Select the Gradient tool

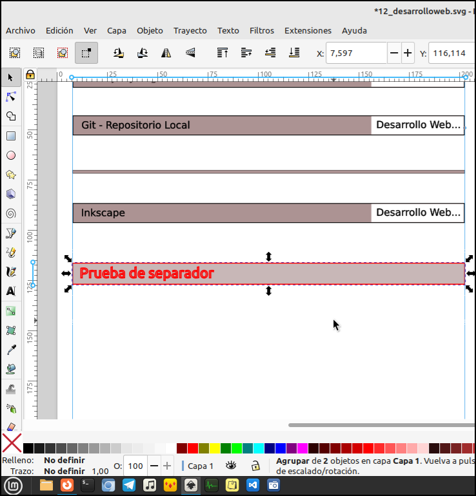click(11, 311)
